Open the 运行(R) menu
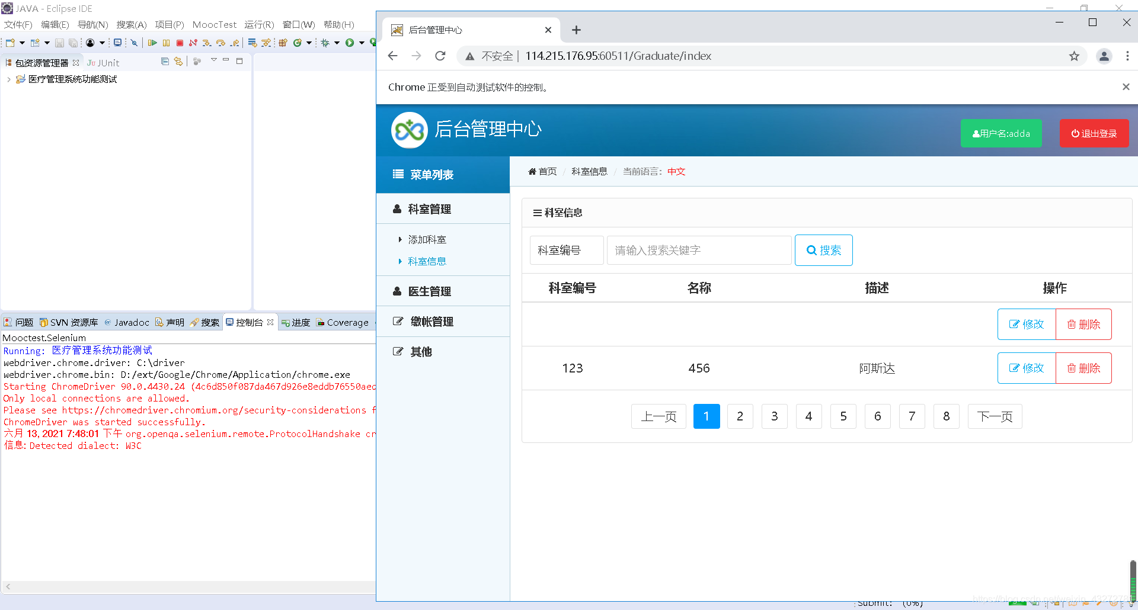 tap(259, 24)
